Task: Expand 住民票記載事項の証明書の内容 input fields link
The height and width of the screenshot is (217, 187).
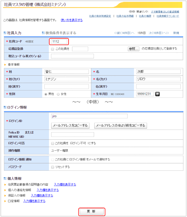Action: 65,185
